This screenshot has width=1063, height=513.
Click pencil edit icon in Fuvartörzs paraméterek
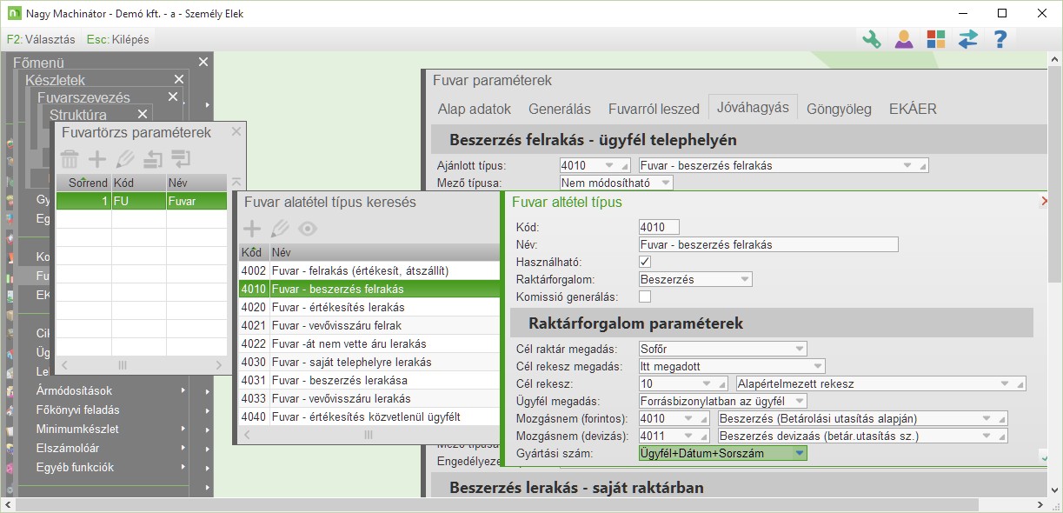pyautogui.click(x=126, y=158)
